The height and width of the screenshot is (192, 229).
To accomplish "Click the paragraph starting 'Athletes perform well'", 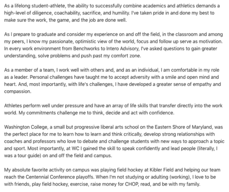I will 113,109.
